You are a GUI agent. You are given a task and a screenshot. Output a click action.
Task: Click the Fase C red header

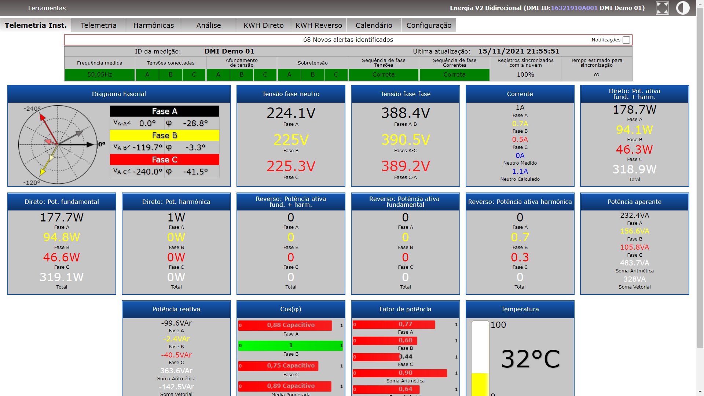coord(164,159)
